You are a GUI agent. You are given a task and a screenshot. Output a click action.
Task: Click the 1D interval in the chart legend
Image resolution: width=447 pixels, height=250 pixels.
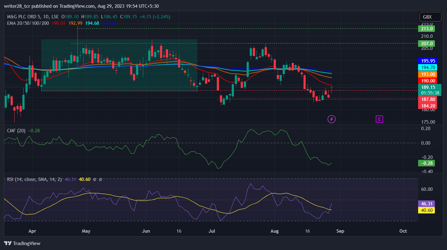pyautogui.click(x=46, y=17)
